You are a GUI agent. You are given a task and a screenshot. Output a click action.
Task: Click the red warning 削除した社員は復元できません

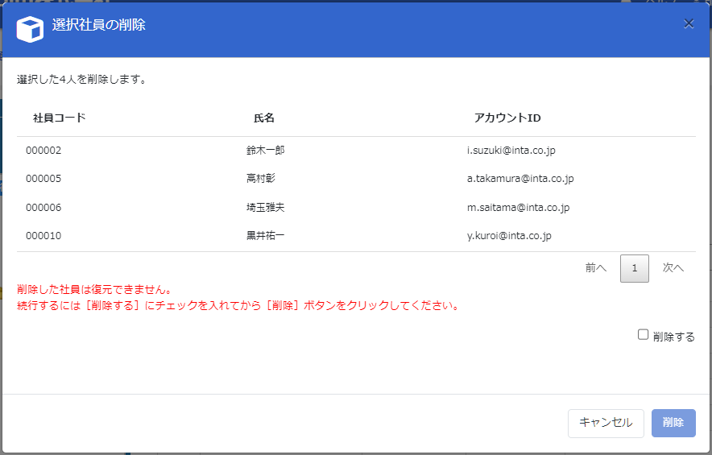94,290
